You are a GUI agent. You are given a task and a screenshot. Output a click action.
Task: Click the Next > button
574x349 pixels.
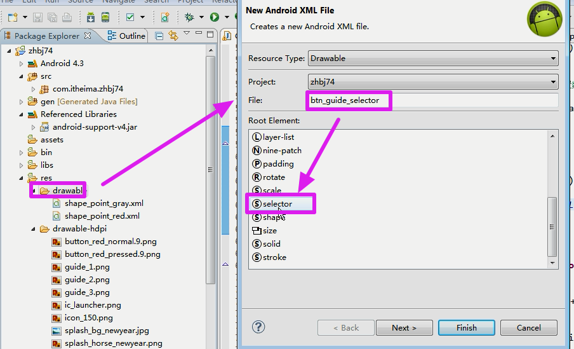click(404, 328)
